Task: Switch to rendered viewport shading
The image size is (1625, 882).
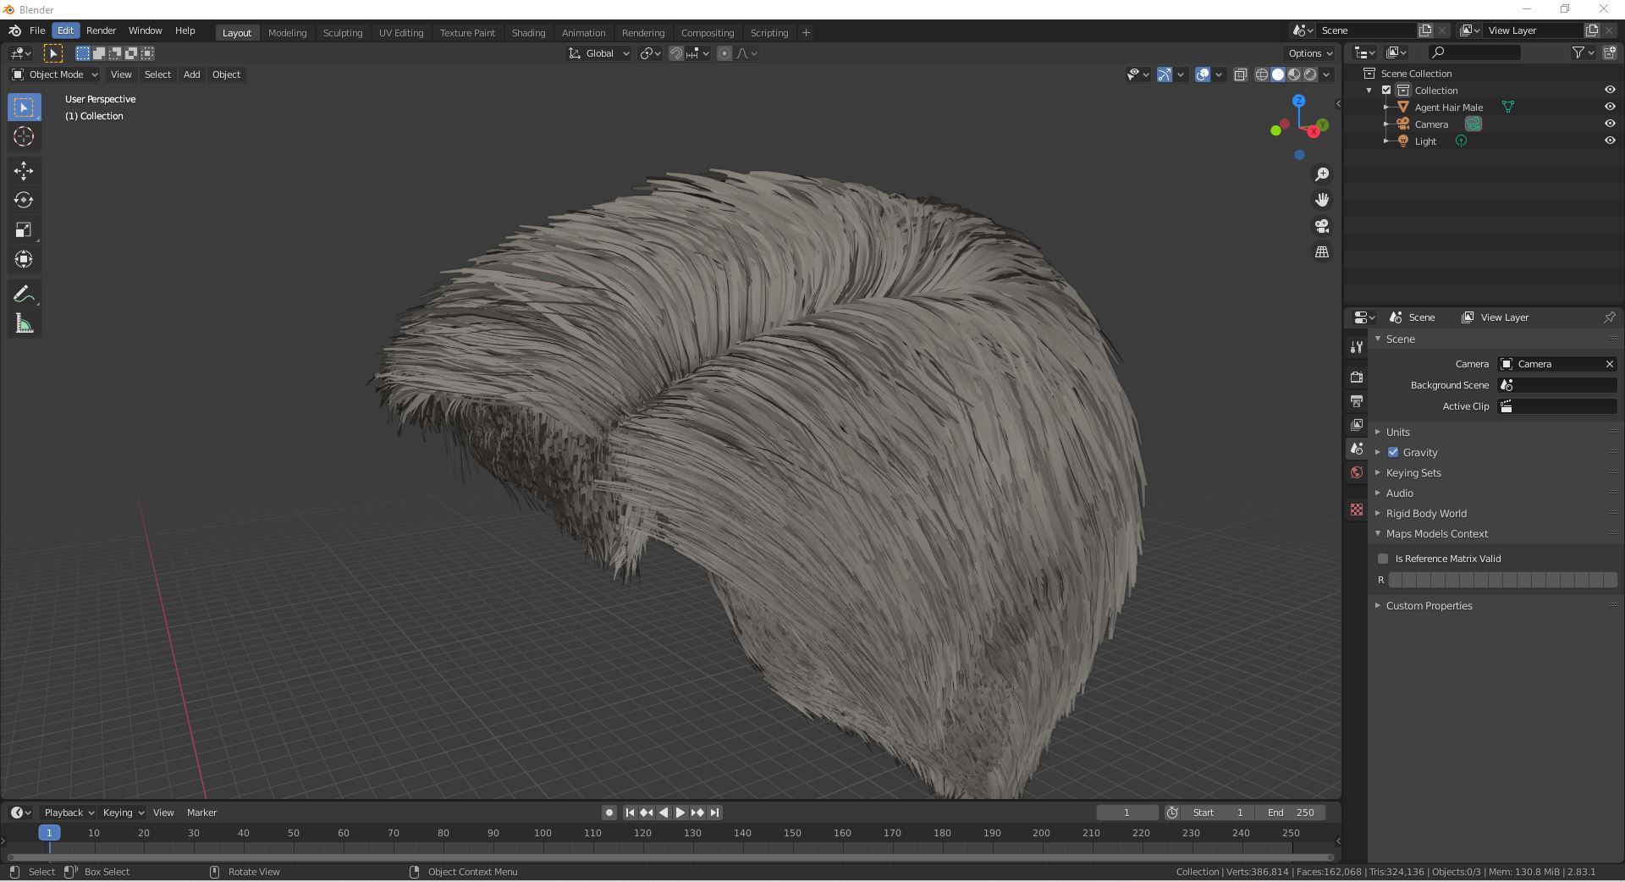Action: click(x=1310, y=74)
